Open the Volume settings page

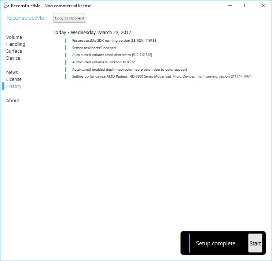tap(14, 37)
